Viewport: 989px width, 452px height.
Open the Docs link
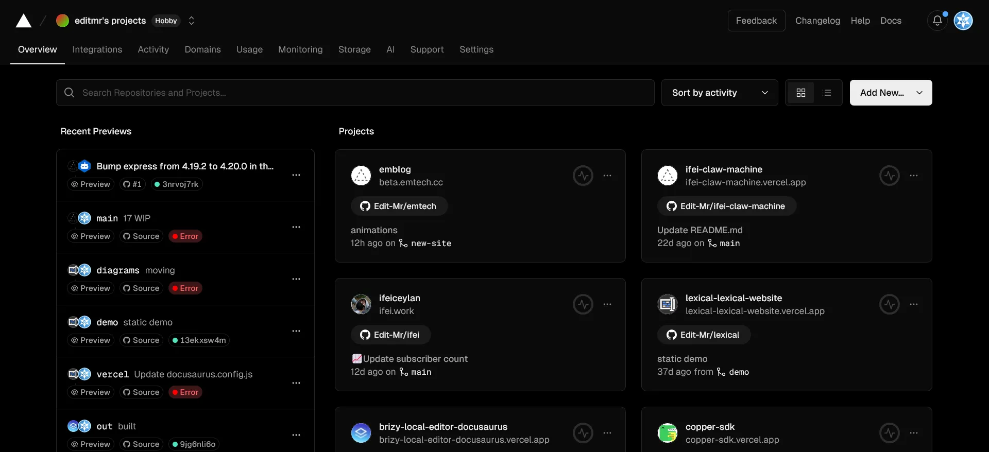pos(891,21)
